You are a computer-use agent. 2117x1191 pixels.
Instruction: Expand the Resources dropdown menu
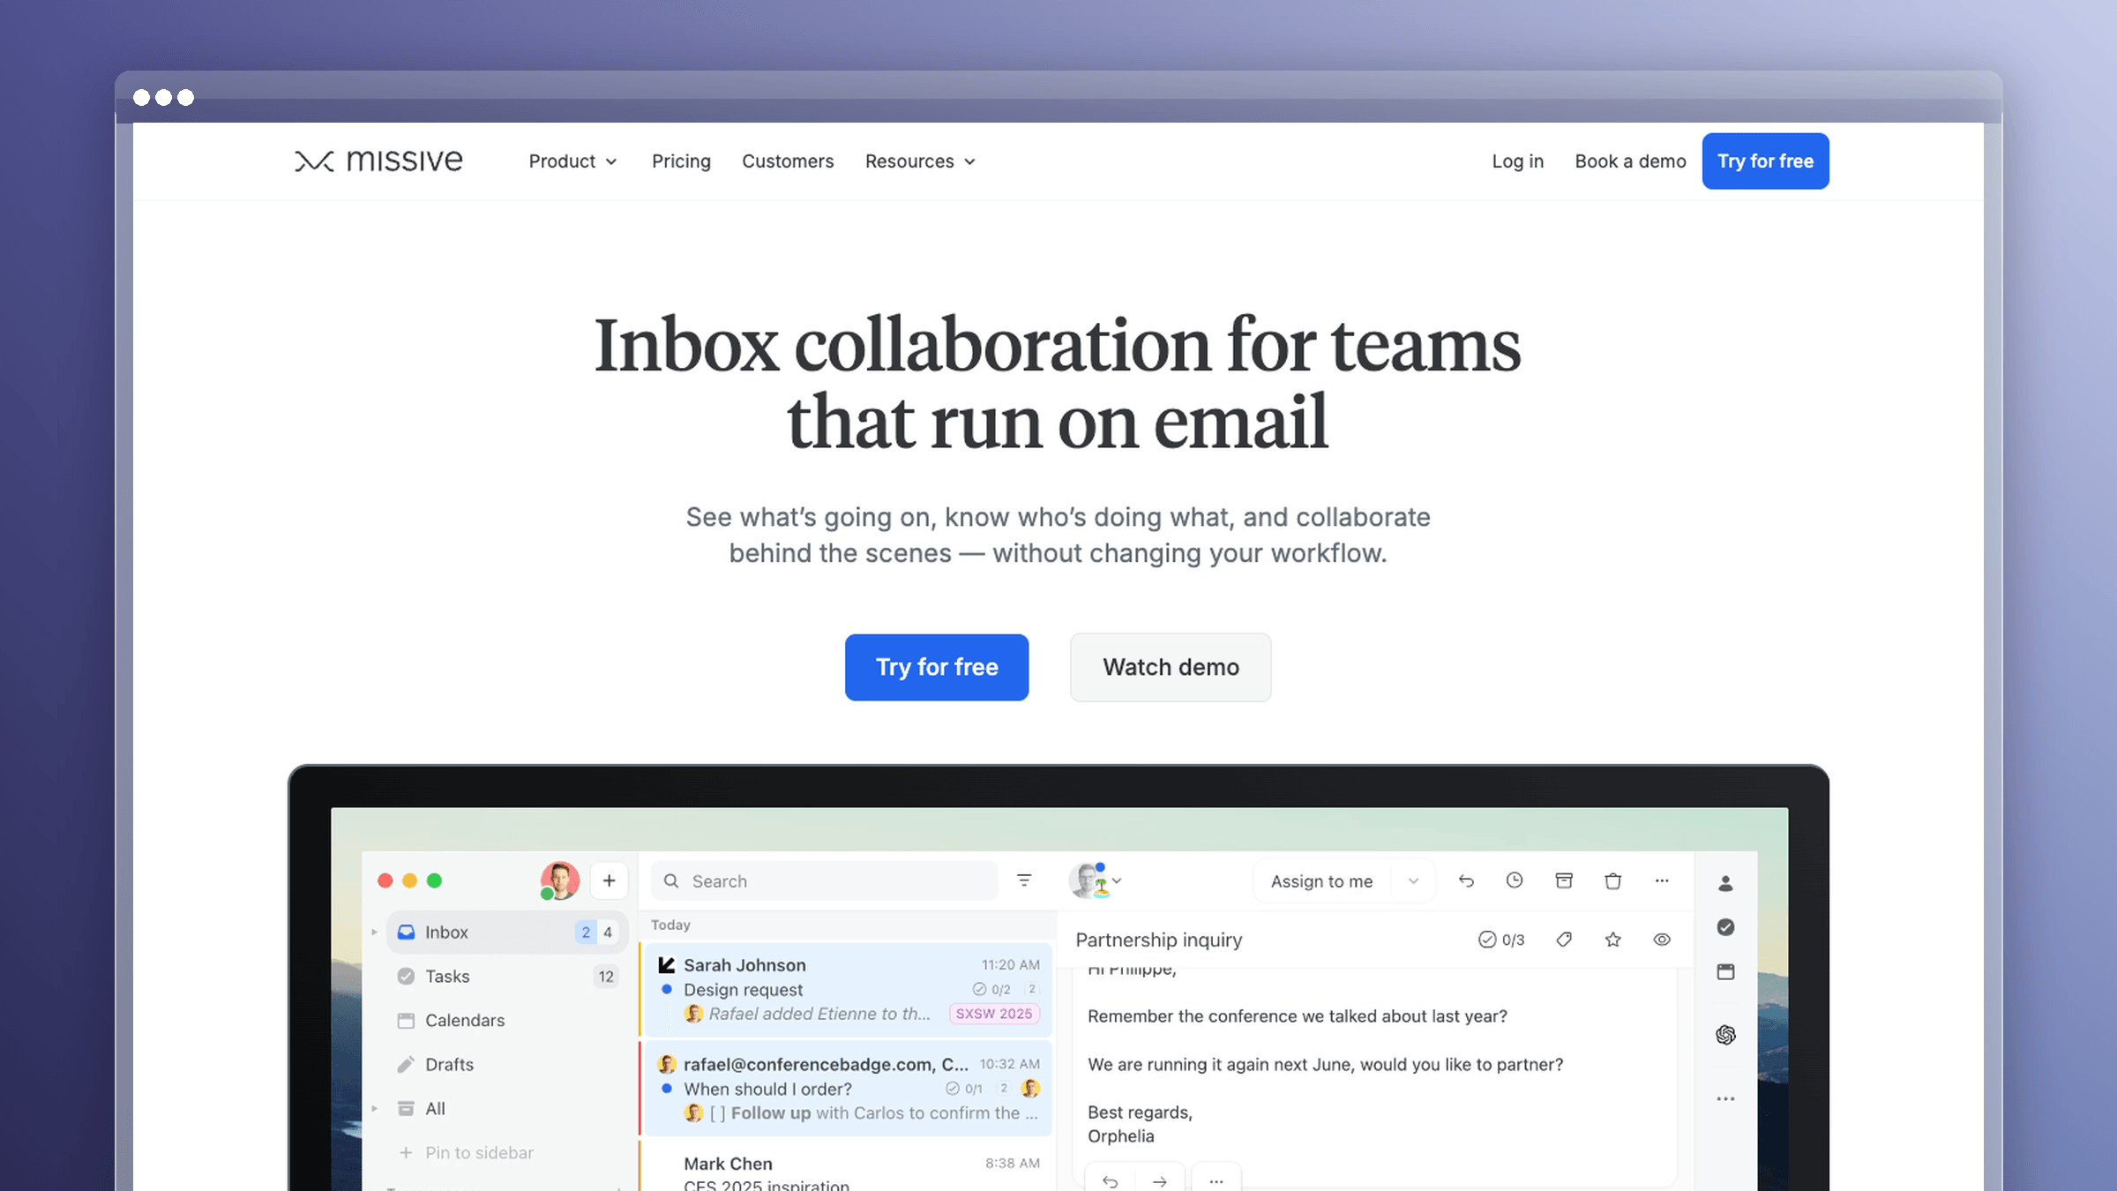[920, 161]
